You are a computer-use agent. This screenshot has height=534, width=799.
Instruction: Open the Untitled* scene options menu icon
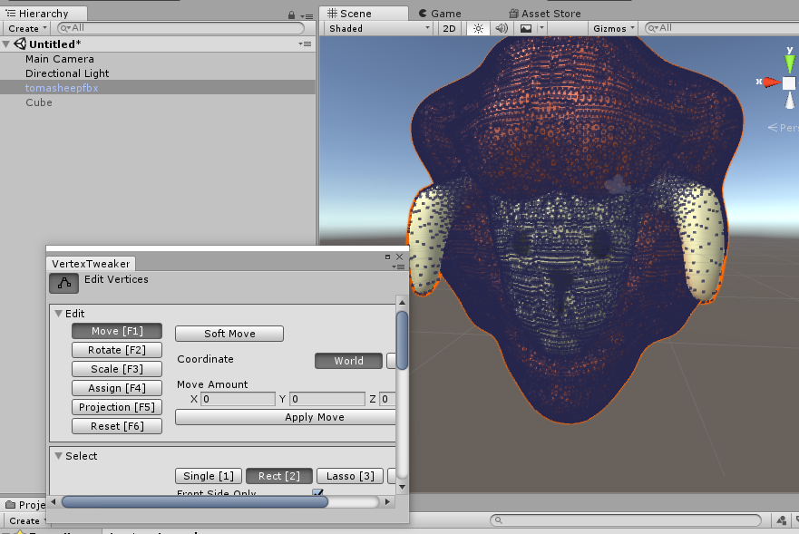click(305, 44)
